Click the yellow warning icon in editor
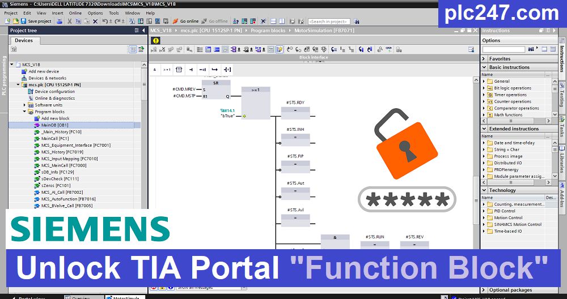 tap(155, 41)
